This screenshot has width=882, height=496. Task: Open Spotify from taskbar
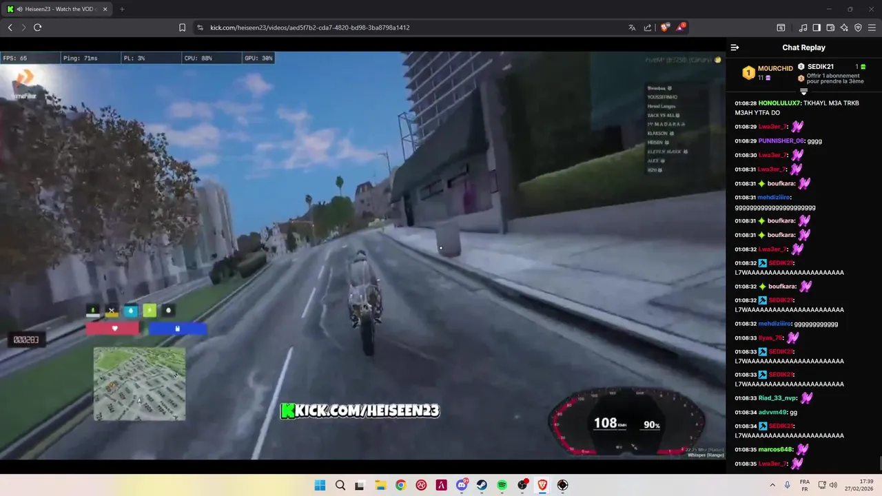point(502,485)
